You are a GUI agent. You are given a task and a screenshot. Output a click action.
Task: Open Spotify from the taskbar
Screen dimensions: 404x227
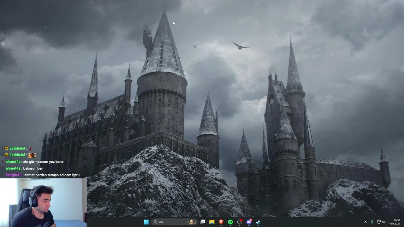[x=230, y=222]
